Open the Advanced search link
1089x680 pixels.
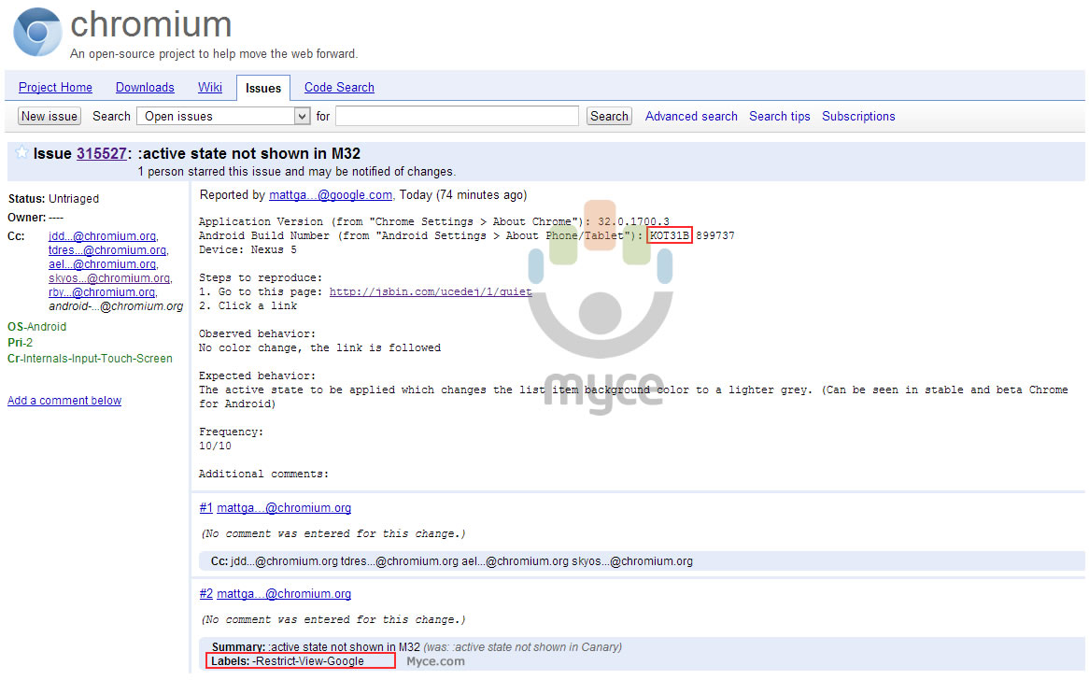click(x=691, y=117)
